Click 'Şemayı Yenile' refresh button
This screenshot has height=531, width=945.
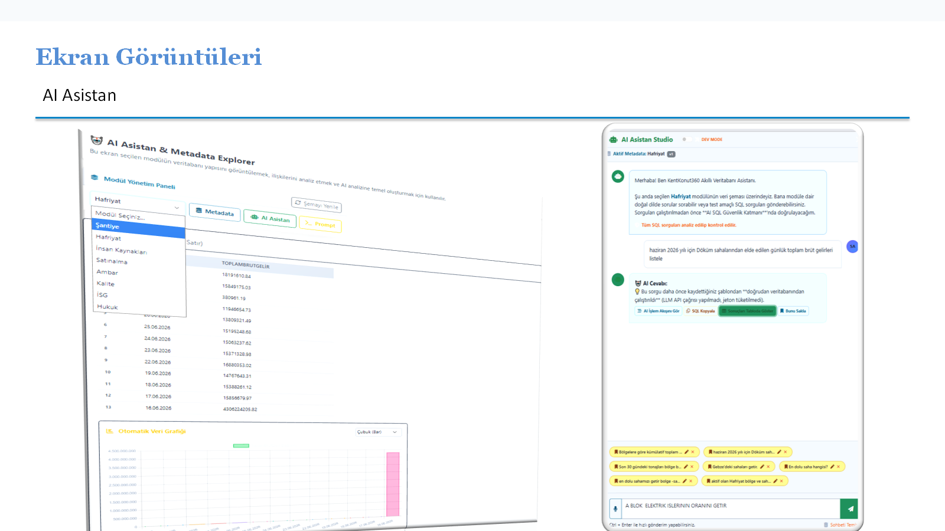317,205
